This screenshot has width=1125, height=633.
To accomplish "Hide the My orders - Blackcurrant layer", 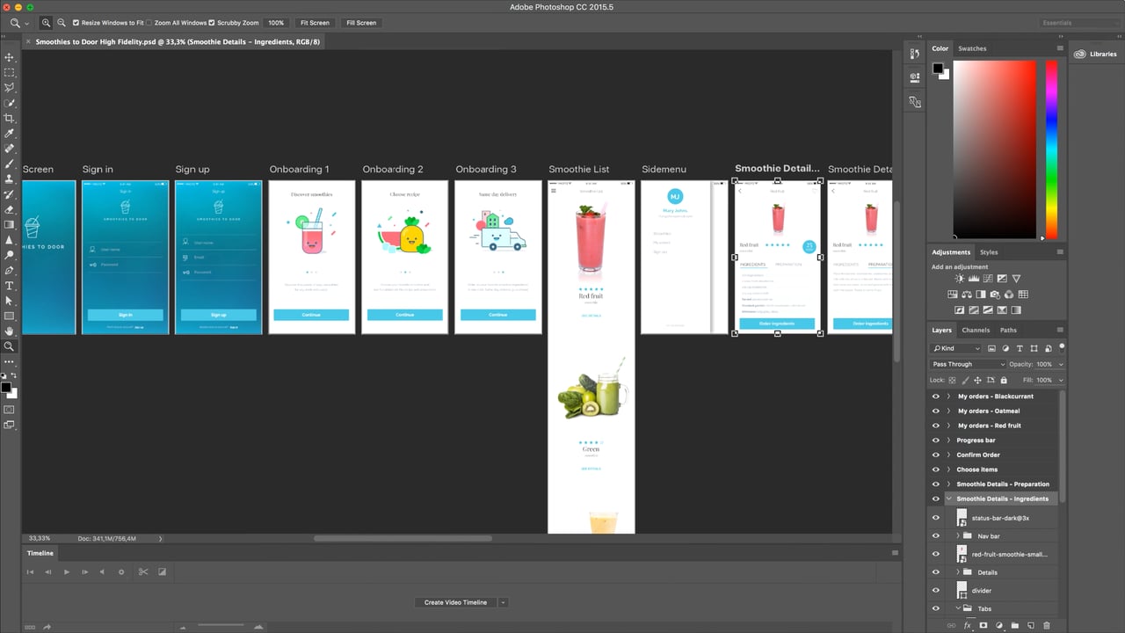I will coord(935,397).
